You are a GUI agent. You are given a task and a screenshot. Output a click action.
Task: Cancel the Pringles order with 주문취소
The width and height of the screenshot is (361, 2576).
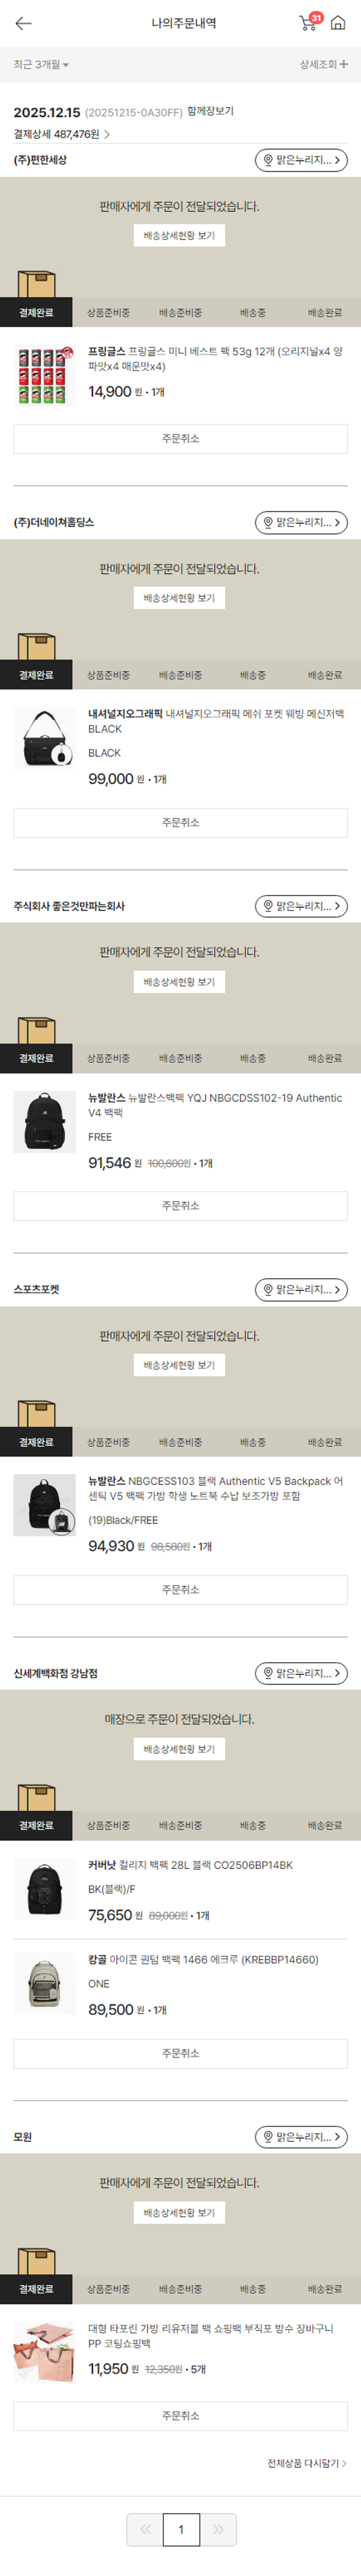pyautogui.click(x=180, y=439)
